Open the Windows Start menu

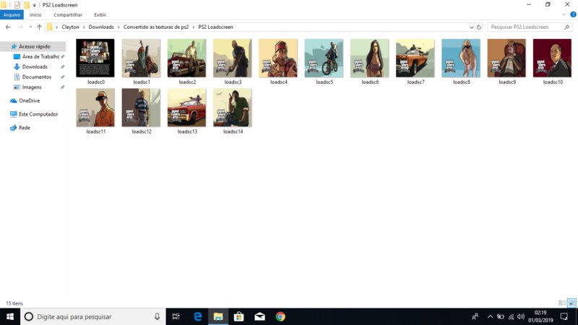click(x=10, y=316)
